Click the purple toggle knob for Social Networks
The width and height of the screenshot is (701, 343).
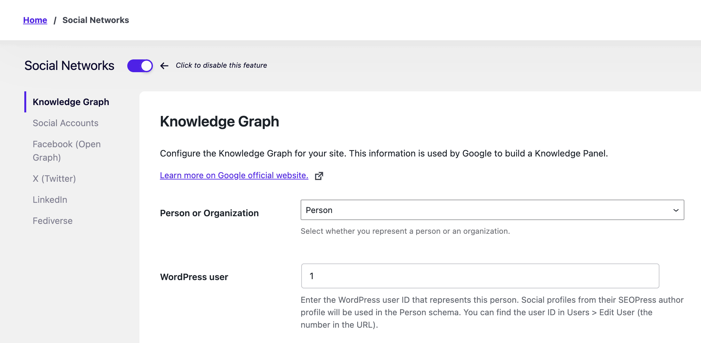click(146, 65)
